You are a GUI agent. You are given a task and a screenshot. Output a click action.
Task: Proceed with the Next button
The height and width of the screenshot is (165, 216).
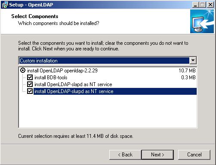click(x=157, y=155)
